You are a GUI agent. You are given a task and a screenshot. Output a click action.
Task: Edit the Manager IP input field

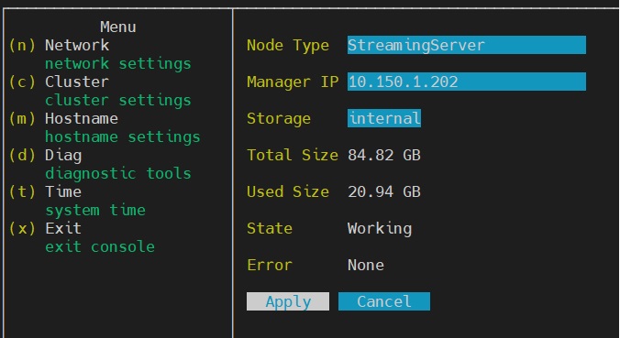pos(467,82)
